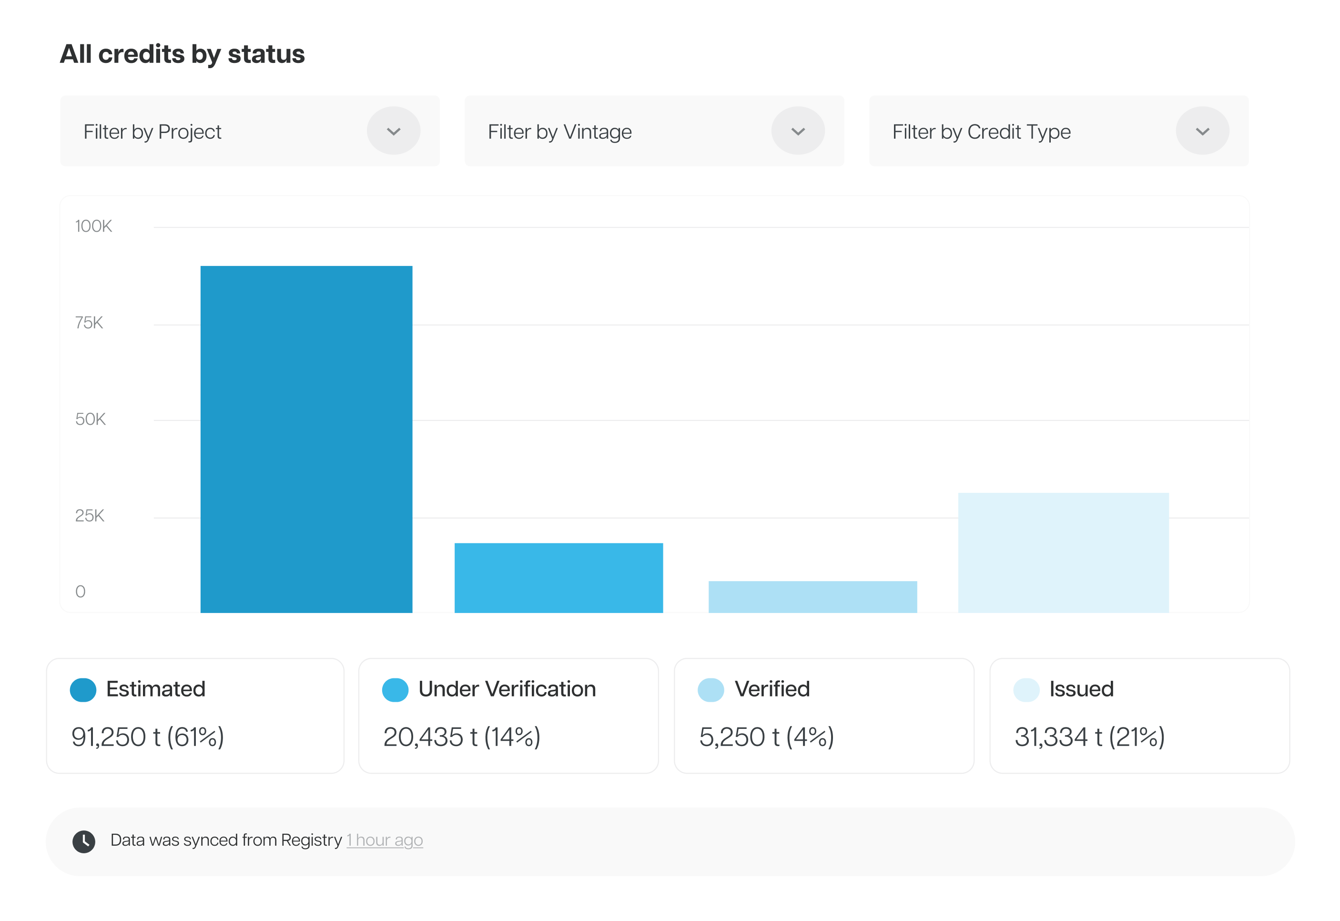Click the Estimated bar in the chart
Viewport: 1340px width, 921px height.
[x=306, y=439]
